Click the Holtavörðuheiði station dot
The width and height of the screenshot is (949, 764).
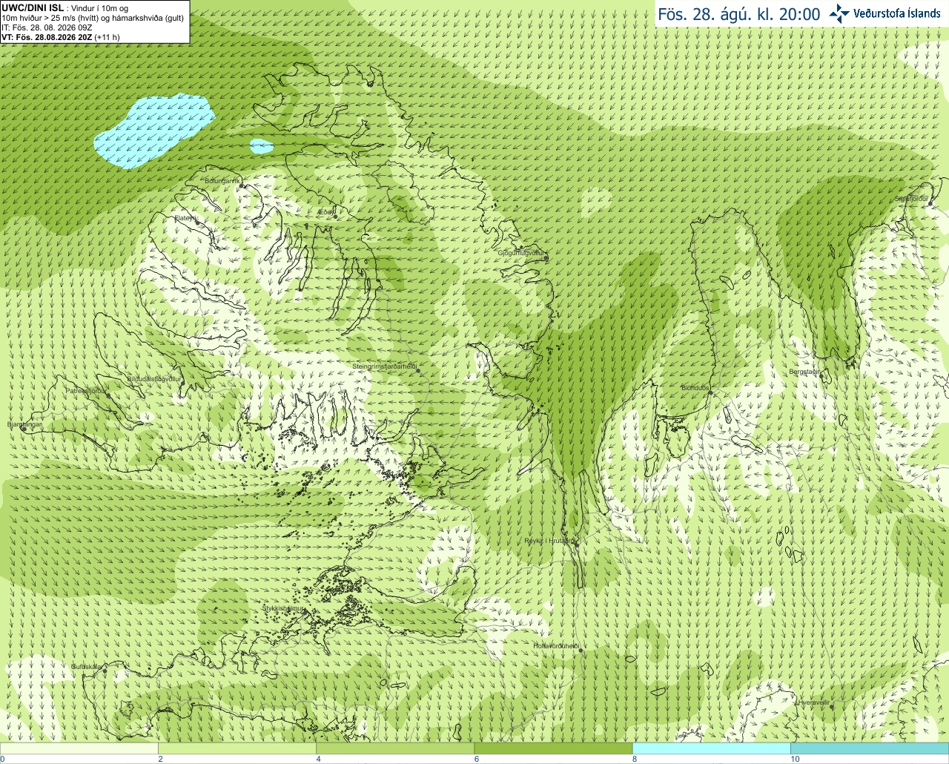point(581,651)
